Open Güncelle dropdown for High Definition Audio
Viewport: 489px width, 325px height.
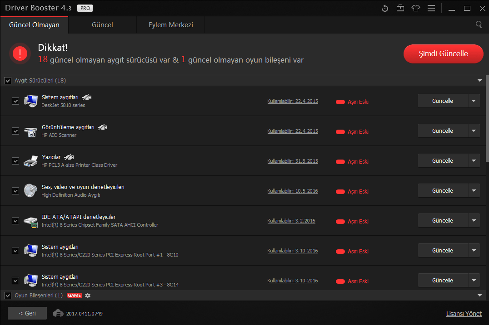[x=474, y=190]
